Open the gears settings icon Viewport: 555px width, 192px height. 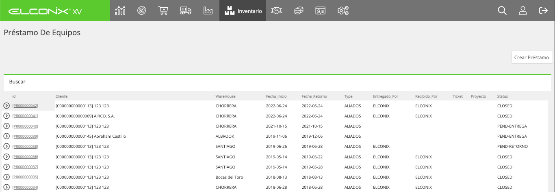coord(343,11)
